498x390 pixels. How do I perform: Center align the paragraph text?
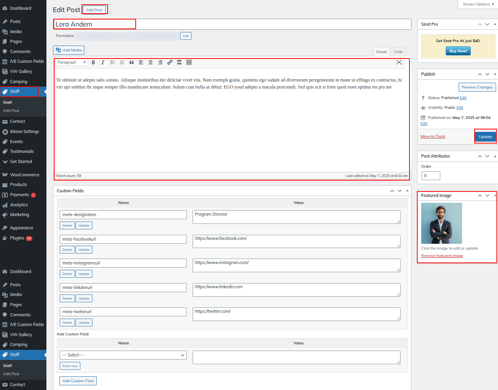[151, 62]
